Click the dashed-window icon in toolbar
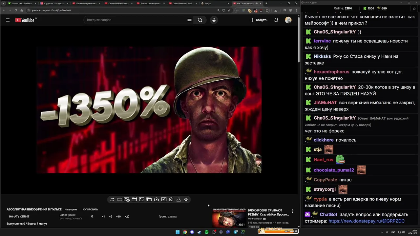This screenshot has height=236, width=420. 149,199
